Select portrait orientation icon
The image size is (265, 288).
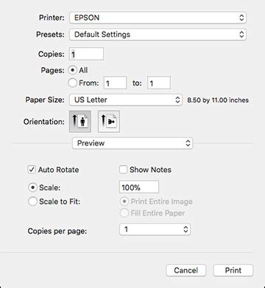(80, 121)
